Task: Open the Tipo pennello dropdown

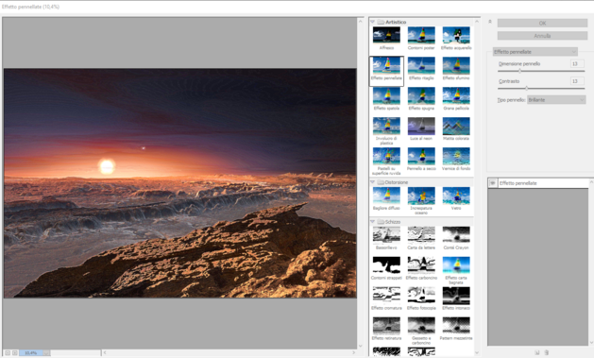Action: coord(556,99)
